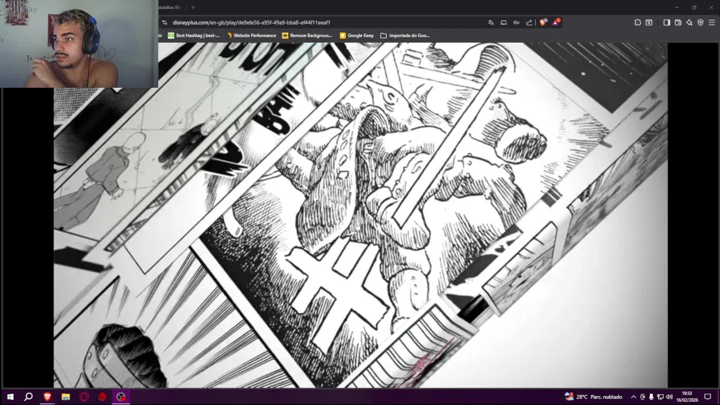Image resolution: width=720 pixels, height=405 pixels.
Task: Open the Brave Shields lion icon
Action: (x=543, y=22)
